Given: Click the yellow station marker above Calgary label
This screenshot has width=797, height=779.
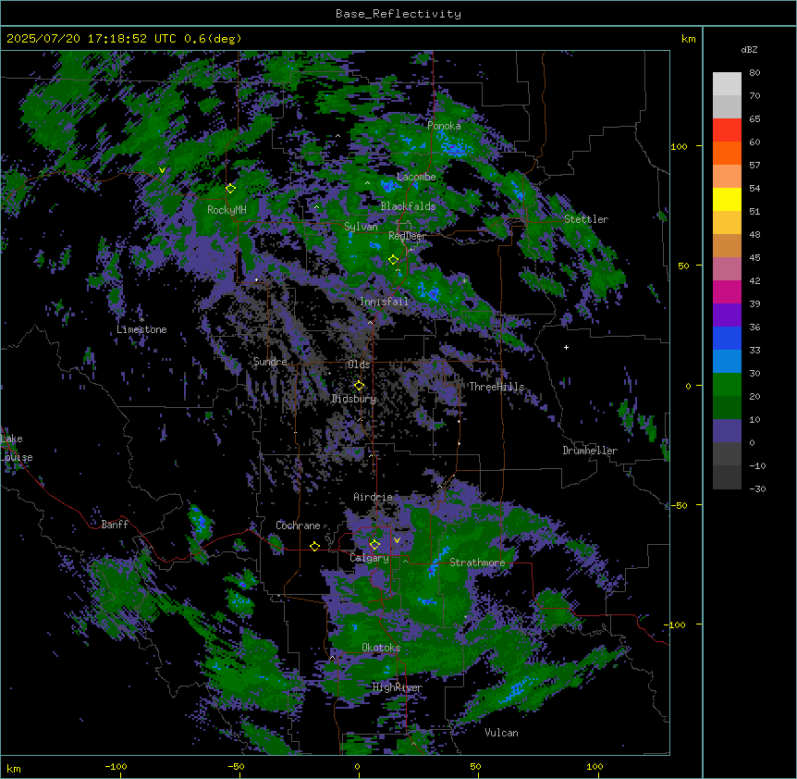Looking at the screenshot, I should 374,545.
